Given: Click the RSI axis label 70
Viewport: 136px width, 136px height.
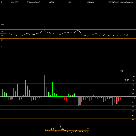Looking at the screenshot, I should 2,31.
